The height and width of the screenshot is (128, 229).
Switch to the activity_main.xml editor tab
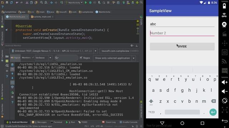coord(42,17)
